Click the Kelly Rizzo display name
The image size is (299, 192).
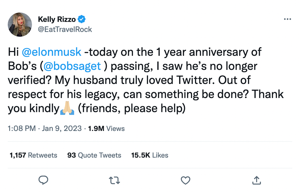coord(56,20)
